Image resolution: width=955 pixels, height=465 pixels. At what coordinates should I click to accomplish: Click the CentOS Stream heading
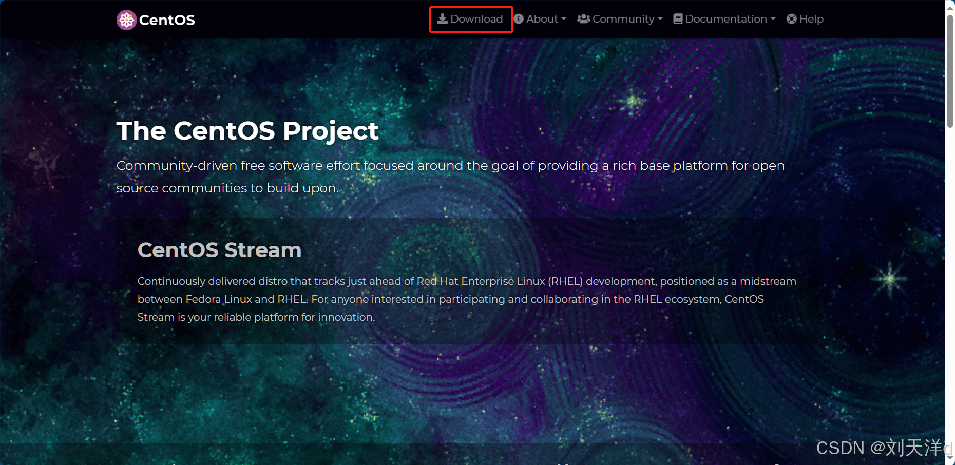tap(219, 250)
